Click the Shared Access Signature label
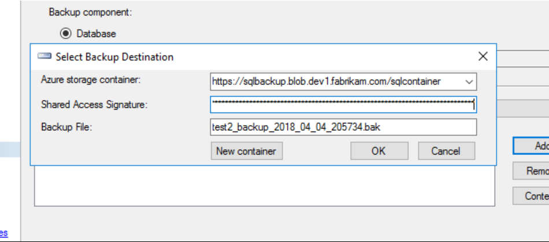The width and height of the screenshot is (549, 242). (94, 104)
